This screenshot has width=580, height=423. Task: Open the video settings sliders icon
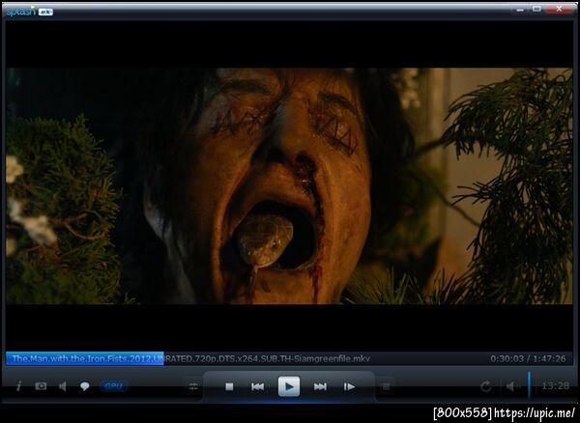pyautogui.click(x=193, y=387)
